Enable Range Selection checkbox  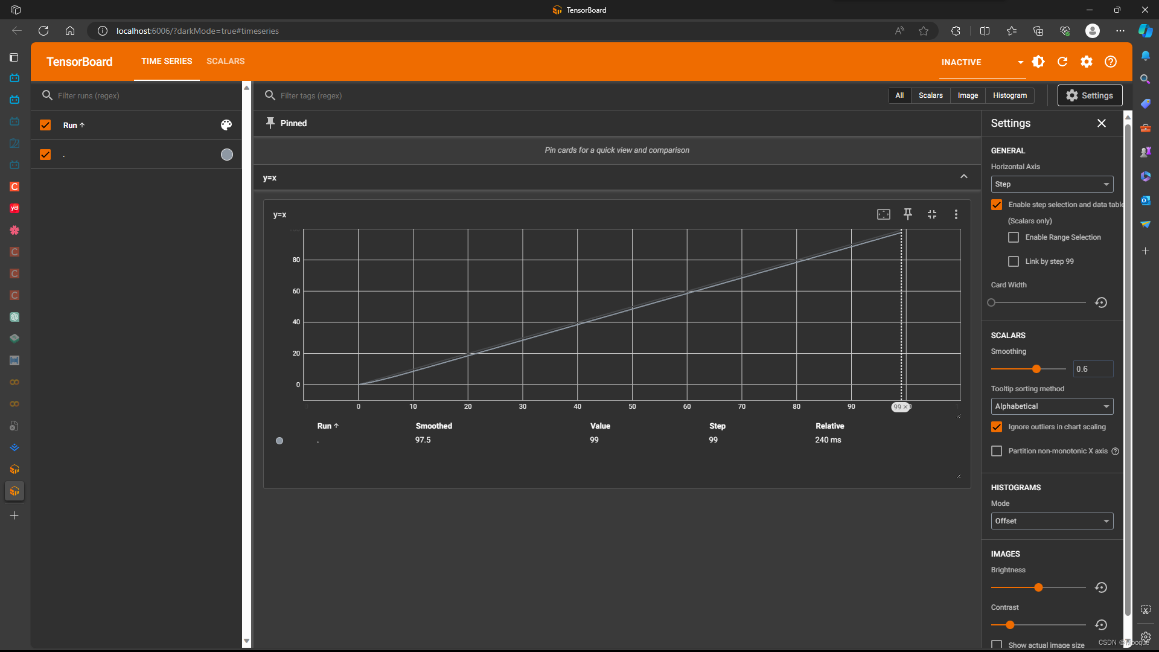[1014, 237]
